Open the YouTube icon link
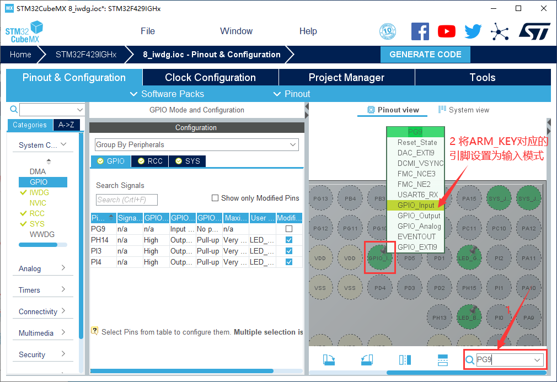Screen dimensions: 557x382 point(447,31)
